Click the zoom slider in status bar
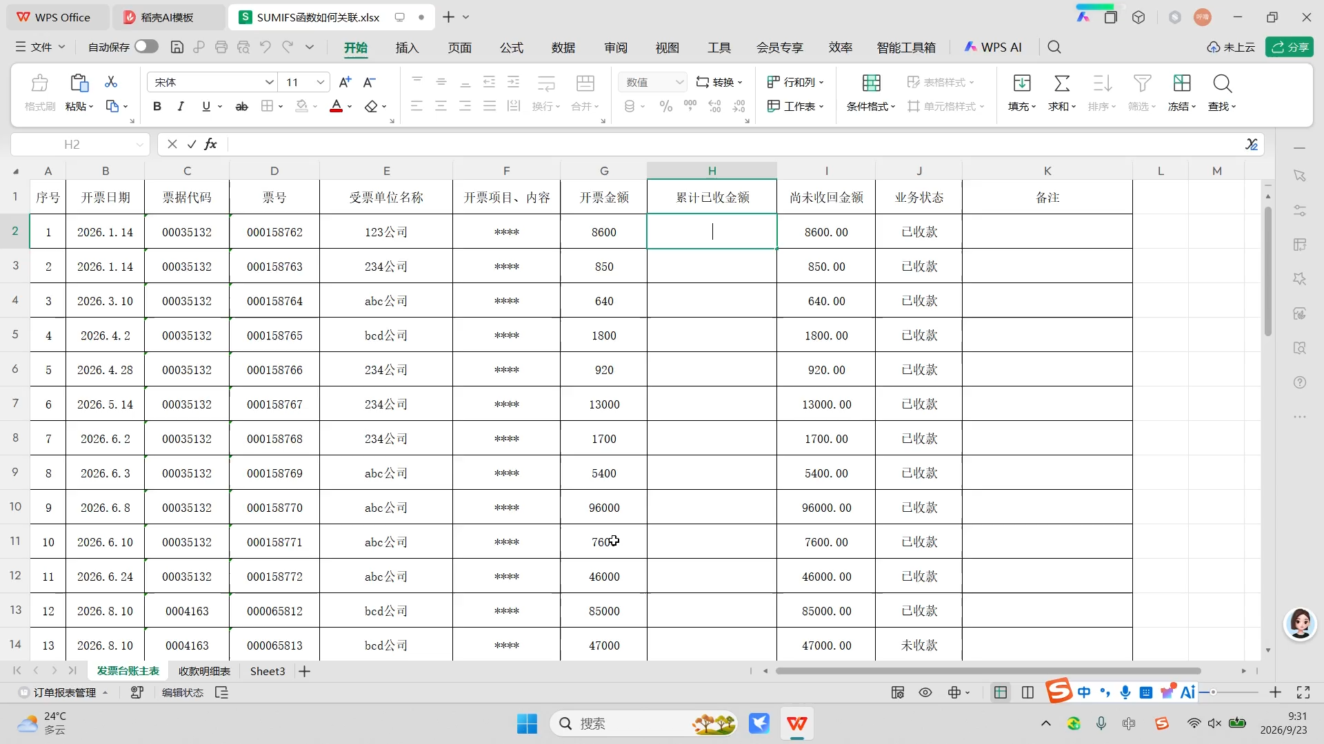 pos(1213,692)
